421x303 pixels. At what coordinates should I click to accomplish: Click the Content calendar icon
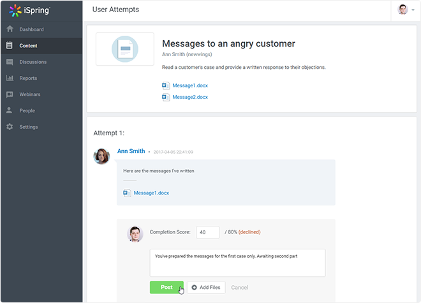click(x=10, y=45)
